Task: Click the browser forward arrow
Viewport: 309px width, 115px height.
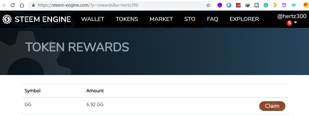Action: (x=3, y=5)
